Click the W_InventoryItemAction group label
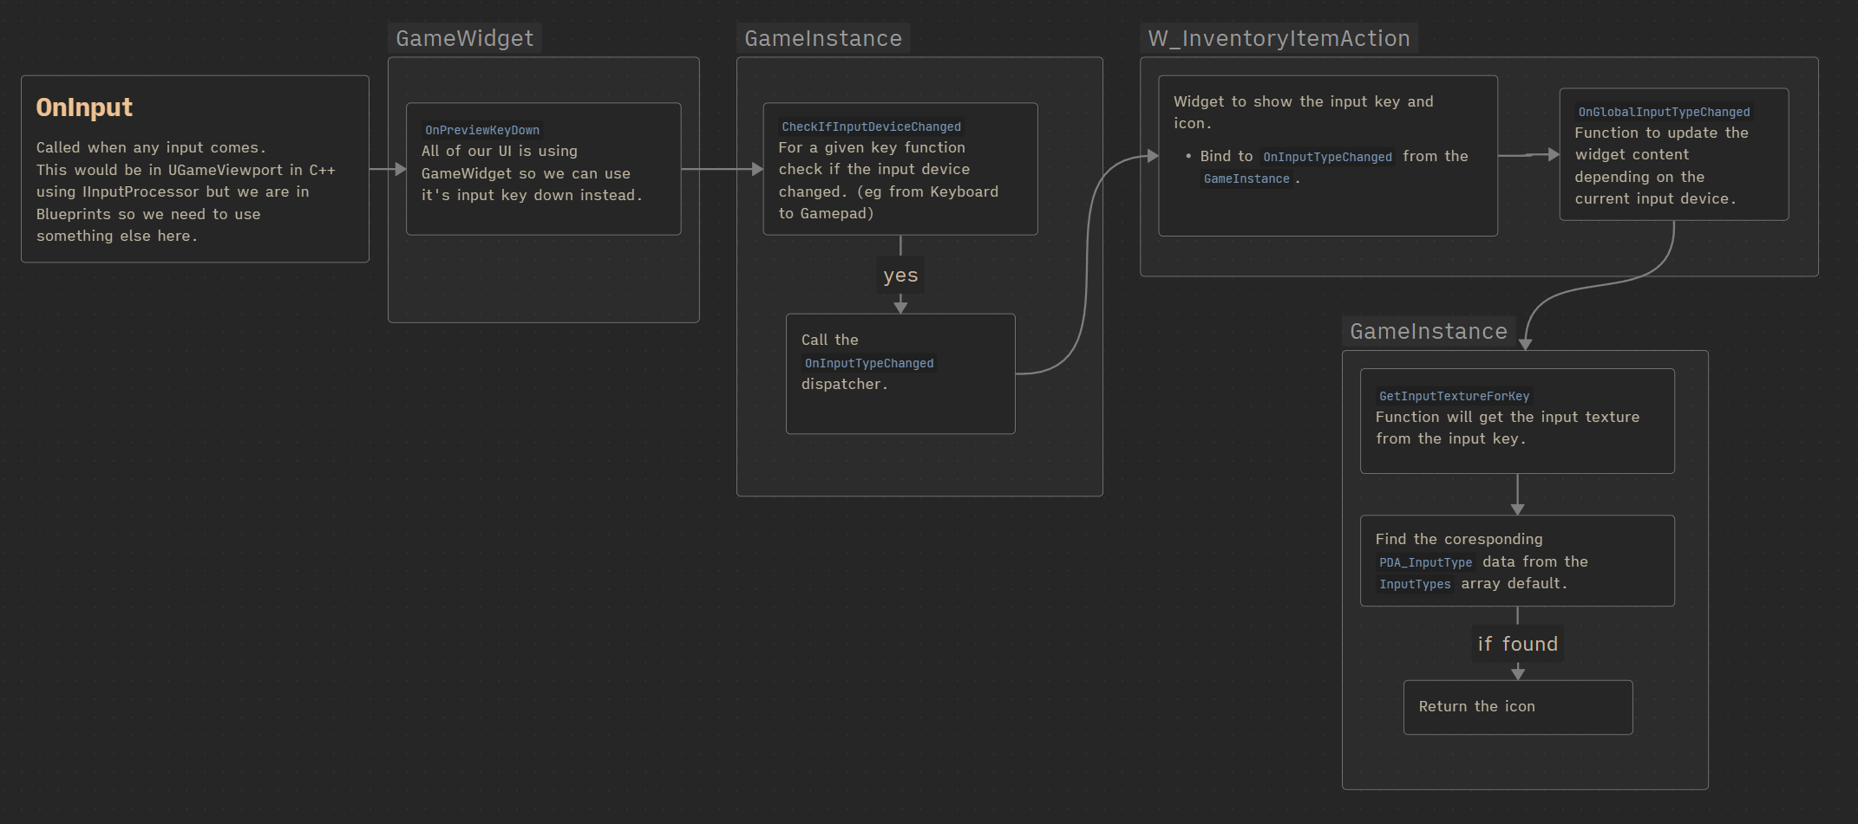Image resolution: width=1858 pixels, height=824 pixels. (x=1278, y=38)
